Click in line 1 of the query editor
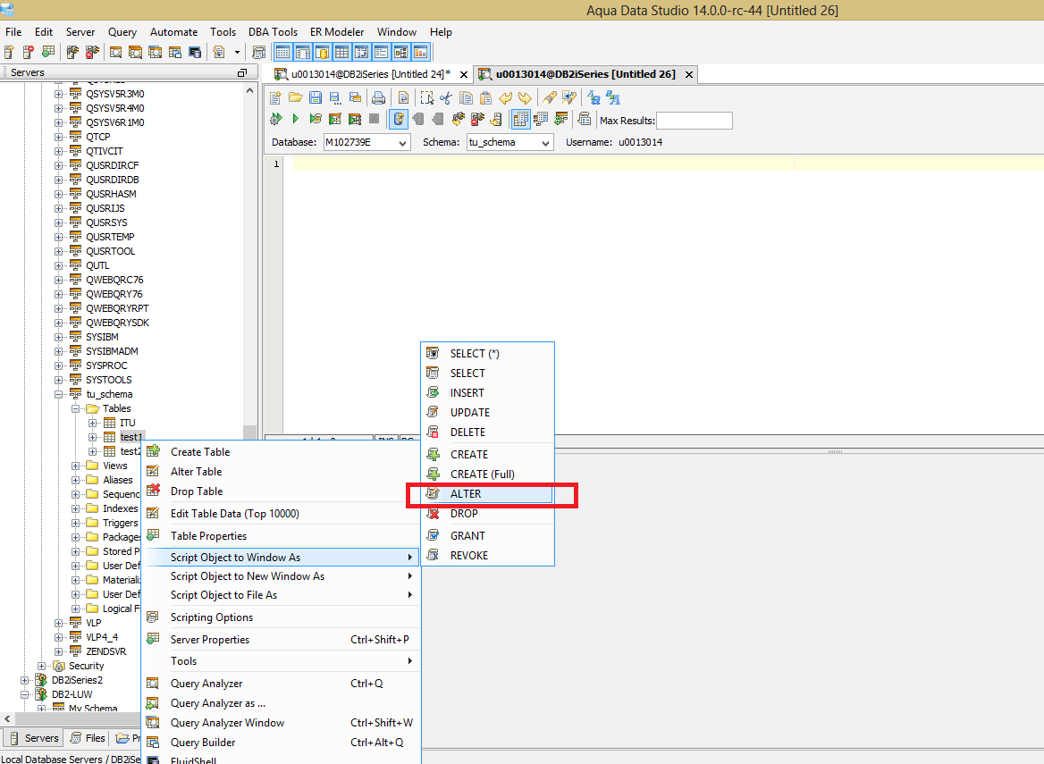This screenshot has width=1044, height=764. 666,164
